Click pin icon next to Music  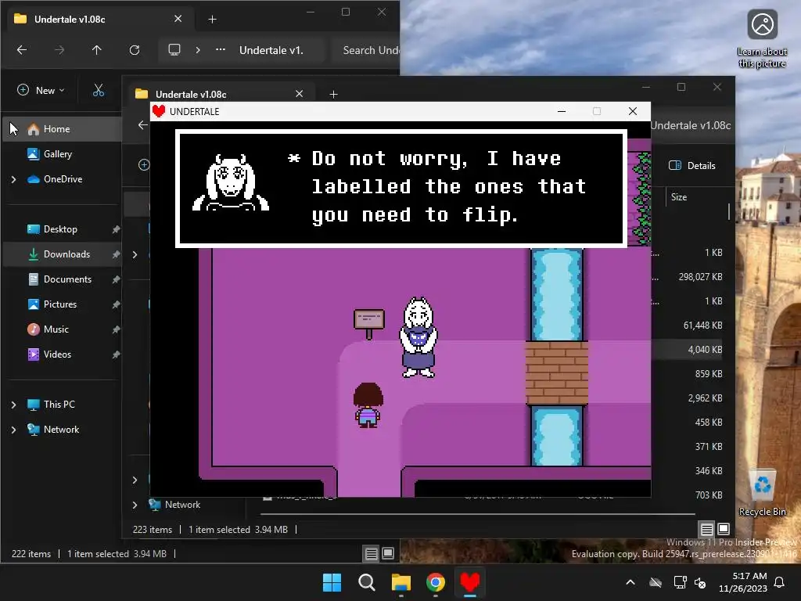pos(116,329)
